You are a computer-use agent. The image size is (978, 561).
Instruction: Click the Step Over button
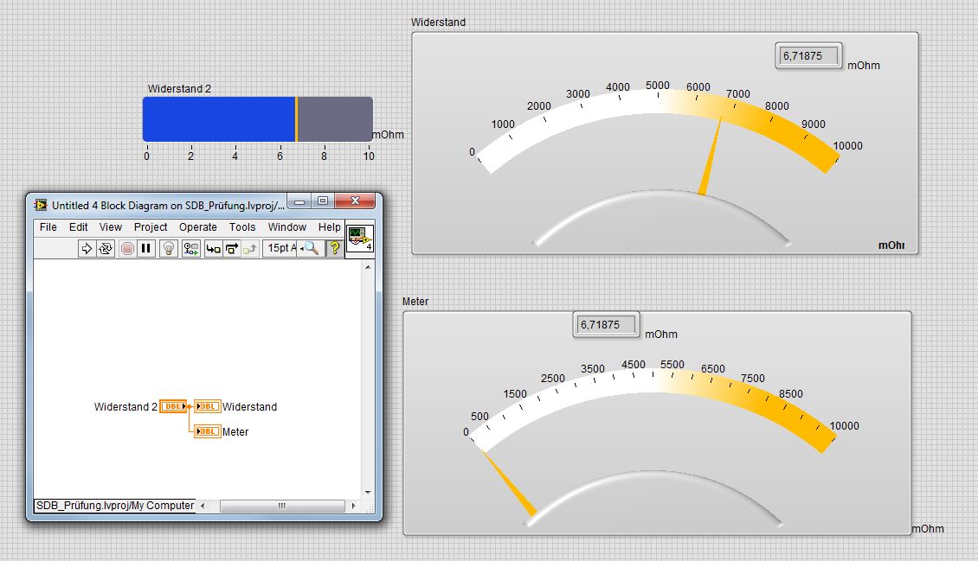coord(232,248)
